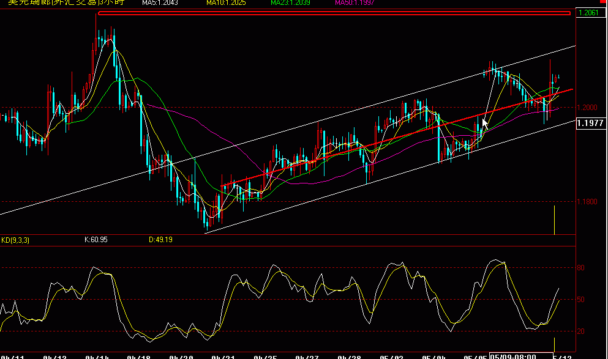This screenshot has height=359, width=608.
Task: Select the 50 level on KD scale
Action: pos(580,300)
